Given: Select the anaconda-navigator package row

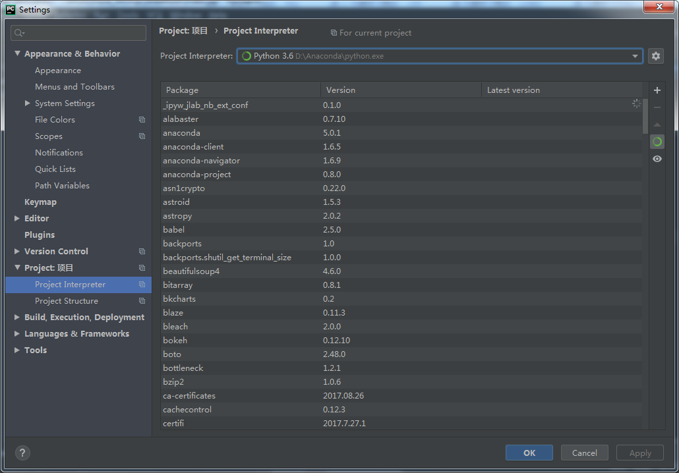Looking at the screenshot, I should 401,161.
